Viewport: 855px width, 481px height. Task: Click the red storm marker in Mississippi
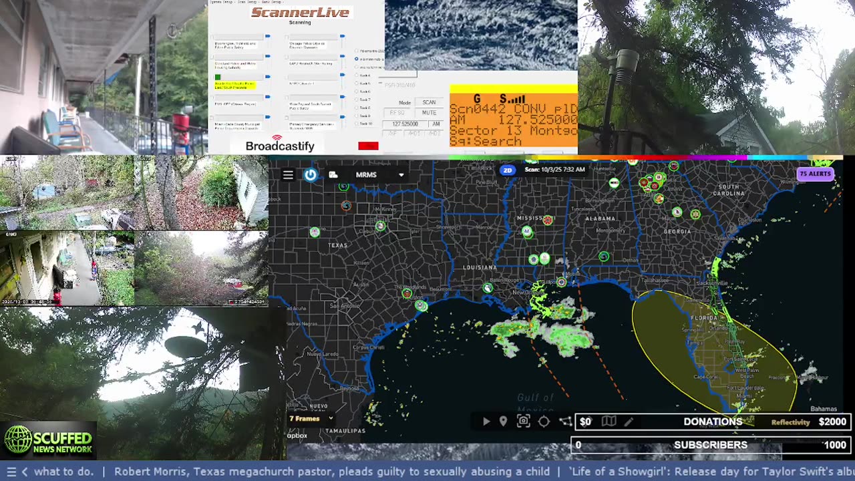click(548, 220)
